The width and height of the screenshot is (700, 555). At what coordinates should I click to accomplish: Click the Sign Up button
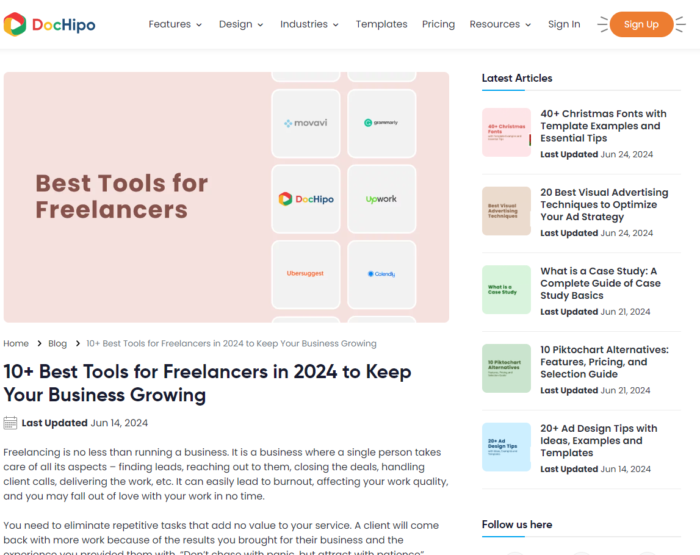click(x=641, y=24)
